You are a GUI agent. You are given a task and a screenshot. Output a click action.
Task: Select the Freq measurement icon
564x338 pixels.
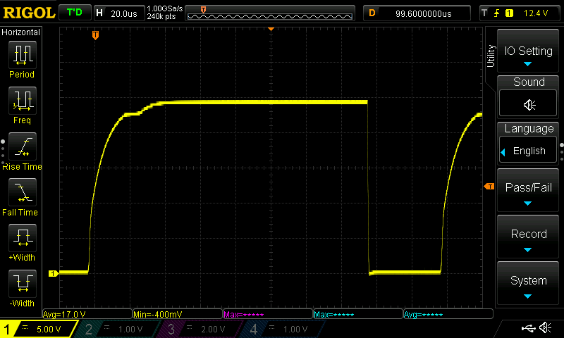pyautogui.click(x=22, y=101)
